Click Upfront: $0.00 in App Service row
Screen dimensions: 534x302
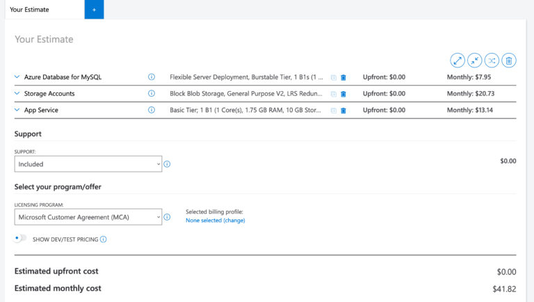tap(384, 110)
